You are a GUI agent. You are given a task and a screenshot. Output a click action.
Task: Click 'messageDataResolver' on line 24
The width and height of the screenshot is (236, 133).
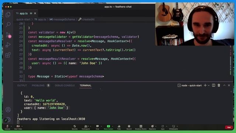point(55,41)
